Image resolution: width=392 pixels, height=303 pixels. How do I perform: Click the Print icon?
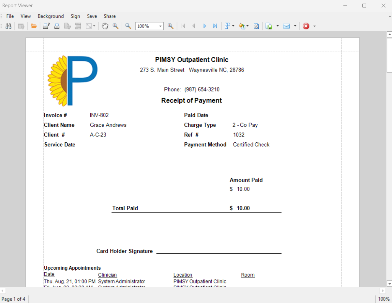click(57, 26)
